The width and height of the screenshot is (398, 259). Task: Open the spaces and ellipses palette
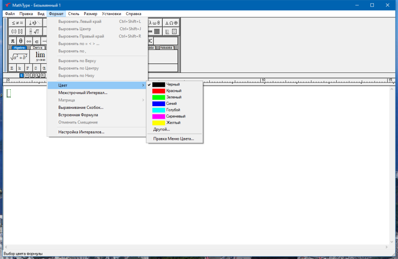point(35,23)
